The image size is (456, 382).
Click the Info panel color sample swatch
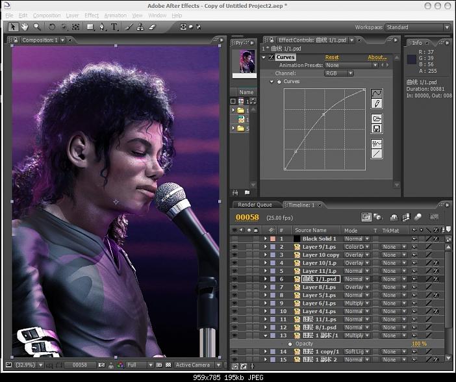411,59
